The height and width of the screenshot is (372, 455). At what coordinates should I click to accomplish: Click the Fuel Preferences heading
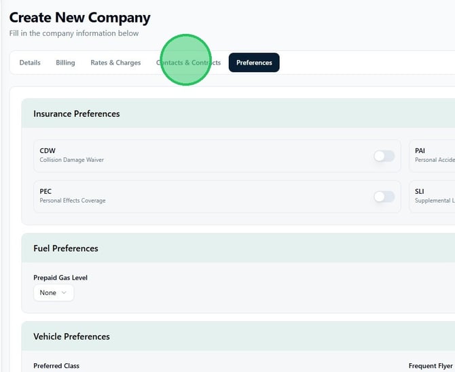coord(66,248)
